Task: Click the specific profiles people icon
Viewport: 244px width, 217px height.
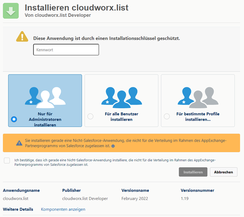Action: 198,97
